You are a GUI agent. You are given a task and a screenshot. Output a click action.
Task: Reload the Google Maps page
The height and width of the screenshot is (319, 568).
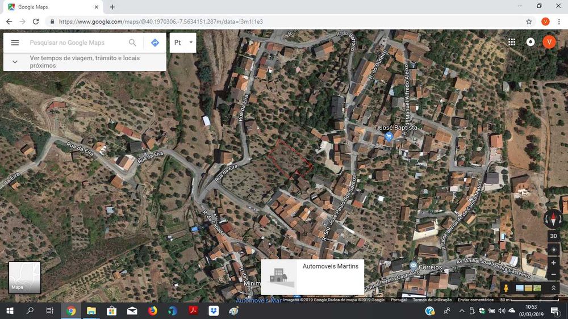click(35, 22)
